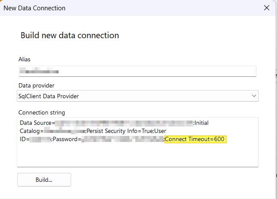Click the "Alias" field label

point(24,59)
